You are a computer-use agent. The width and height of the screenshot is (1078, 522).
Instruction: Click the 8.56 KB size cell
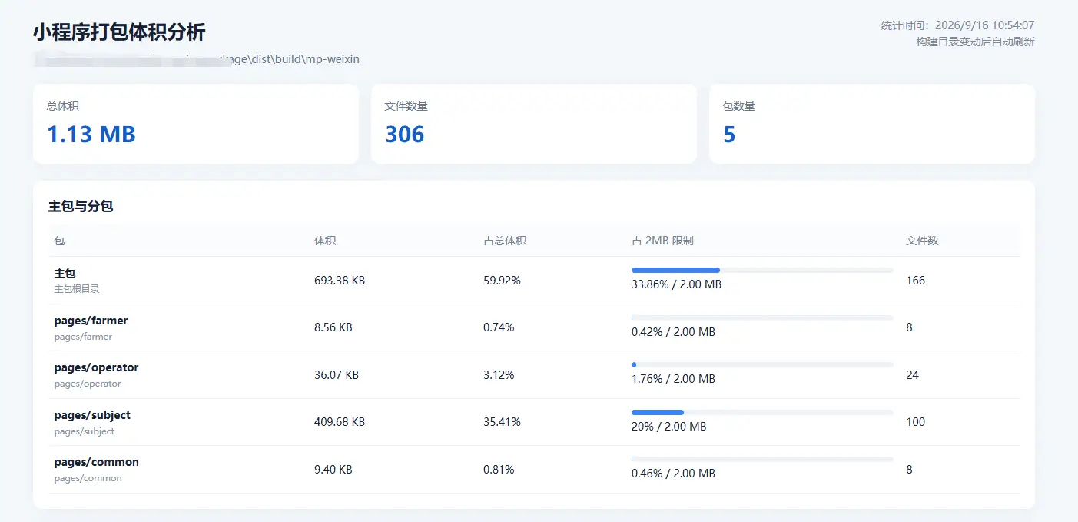[x=333, y=327]
